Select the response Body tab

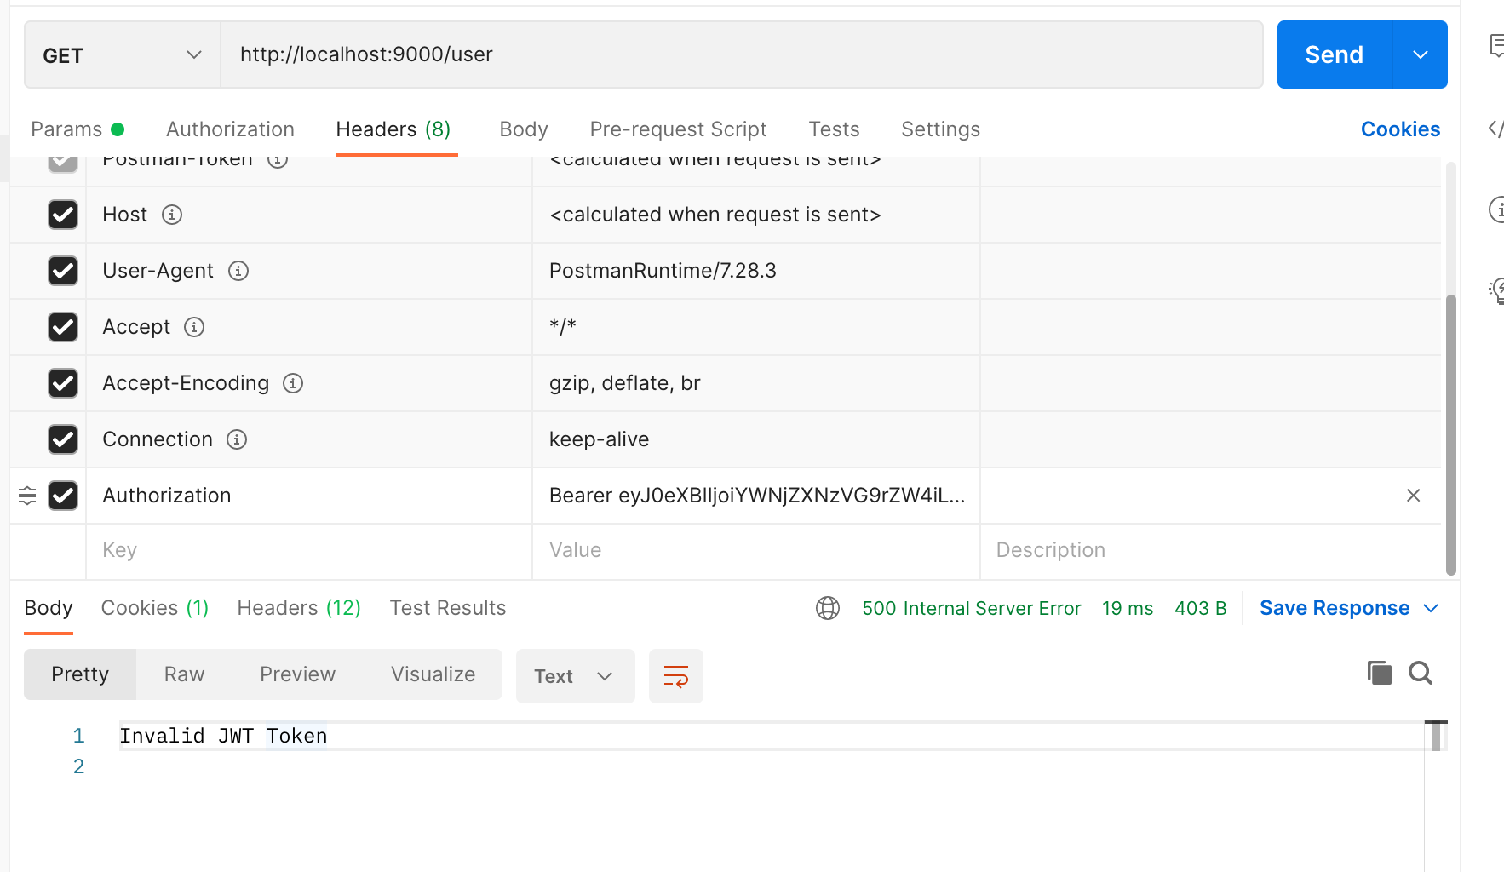pos(49,608)
